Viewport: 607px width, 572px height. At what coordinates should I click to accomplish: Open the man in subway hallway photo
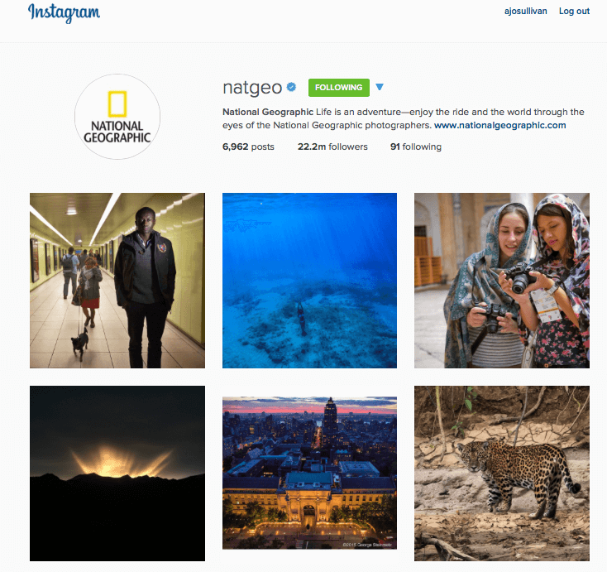[x=117, y=281]
